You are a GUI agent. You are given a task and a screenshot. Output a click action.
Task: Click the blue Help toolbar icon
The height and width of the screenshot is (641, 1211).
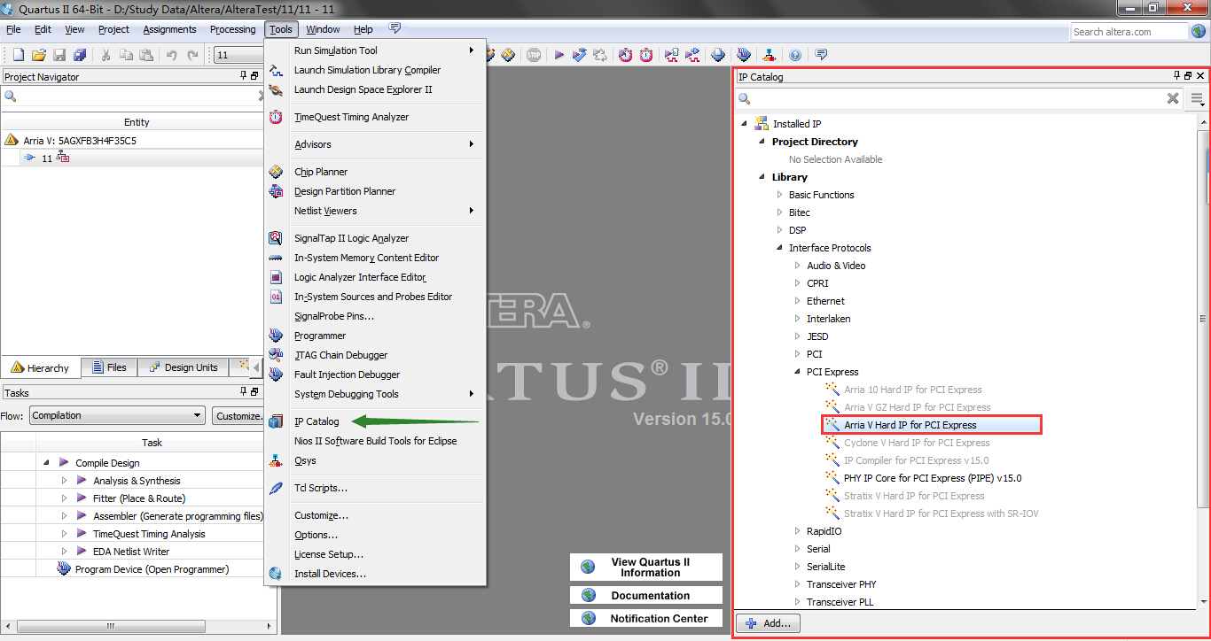point(795,55)
